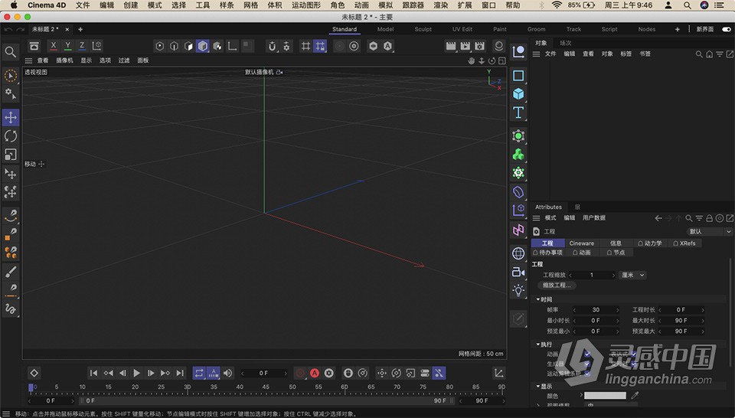This screenshot has height=418, width=735.
Task: Switch to the Sculpt layout tab
Action: click(423, 29)
